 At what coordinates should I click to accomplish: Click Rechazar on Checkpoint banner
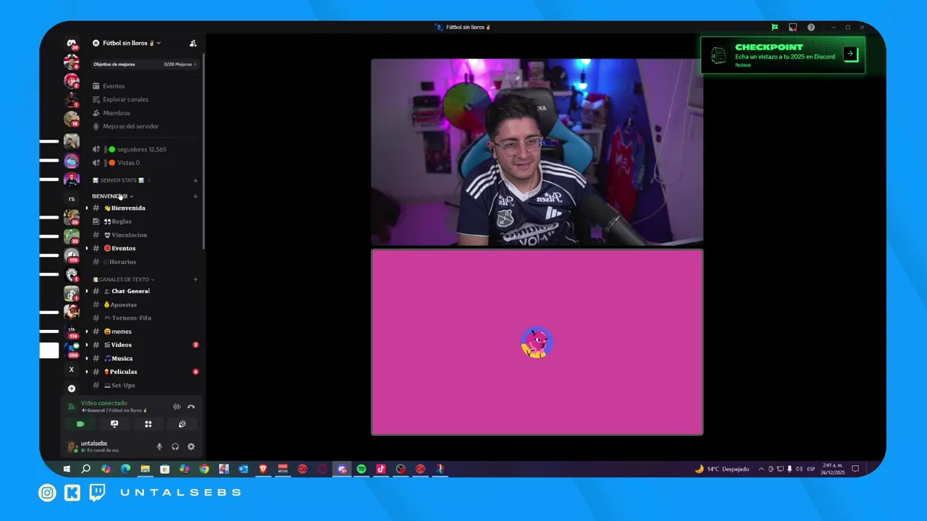point(743,64)
